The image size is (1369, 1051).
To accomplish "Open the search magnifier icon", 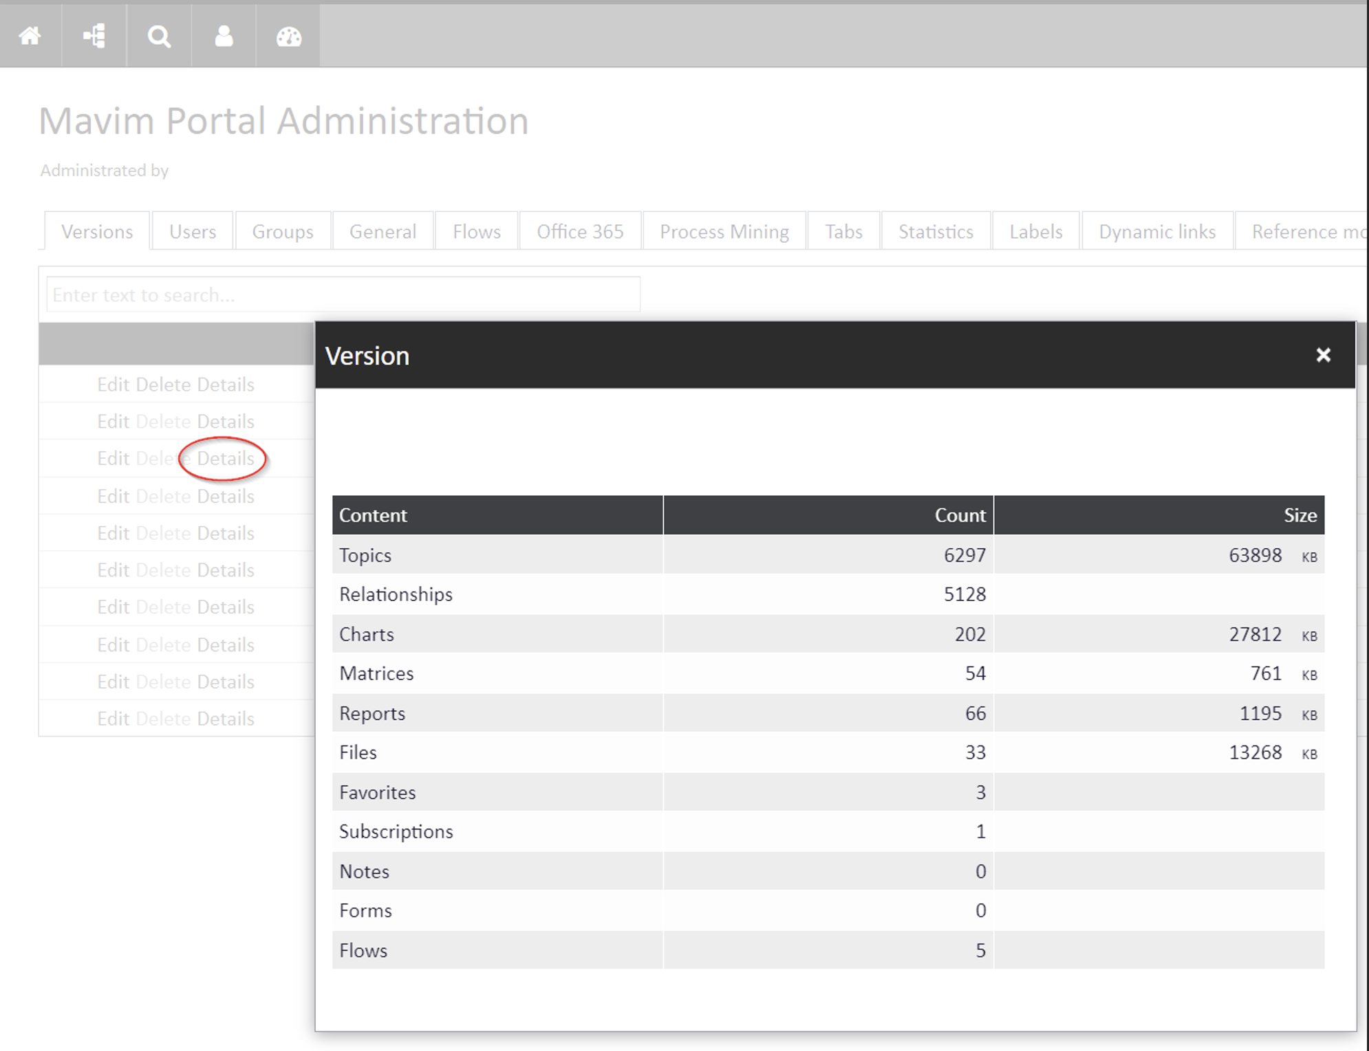I will click(159, 36).
